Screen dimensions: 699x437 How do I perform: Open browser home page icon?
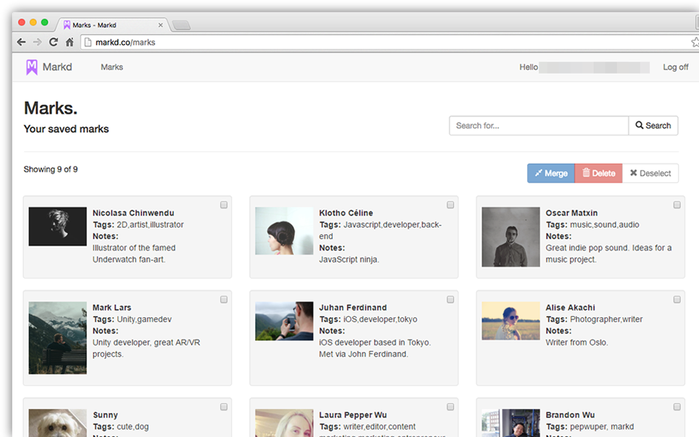click(69, 42)
